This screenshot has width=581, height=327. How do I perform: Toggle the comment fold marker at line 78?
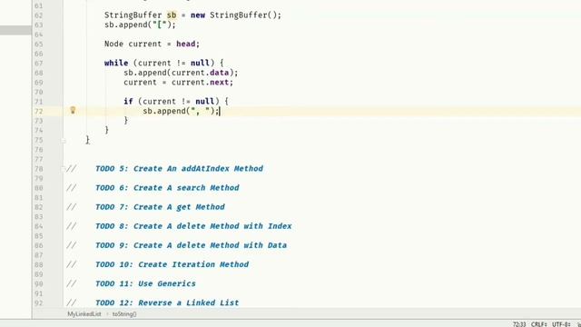pos(64,169)
